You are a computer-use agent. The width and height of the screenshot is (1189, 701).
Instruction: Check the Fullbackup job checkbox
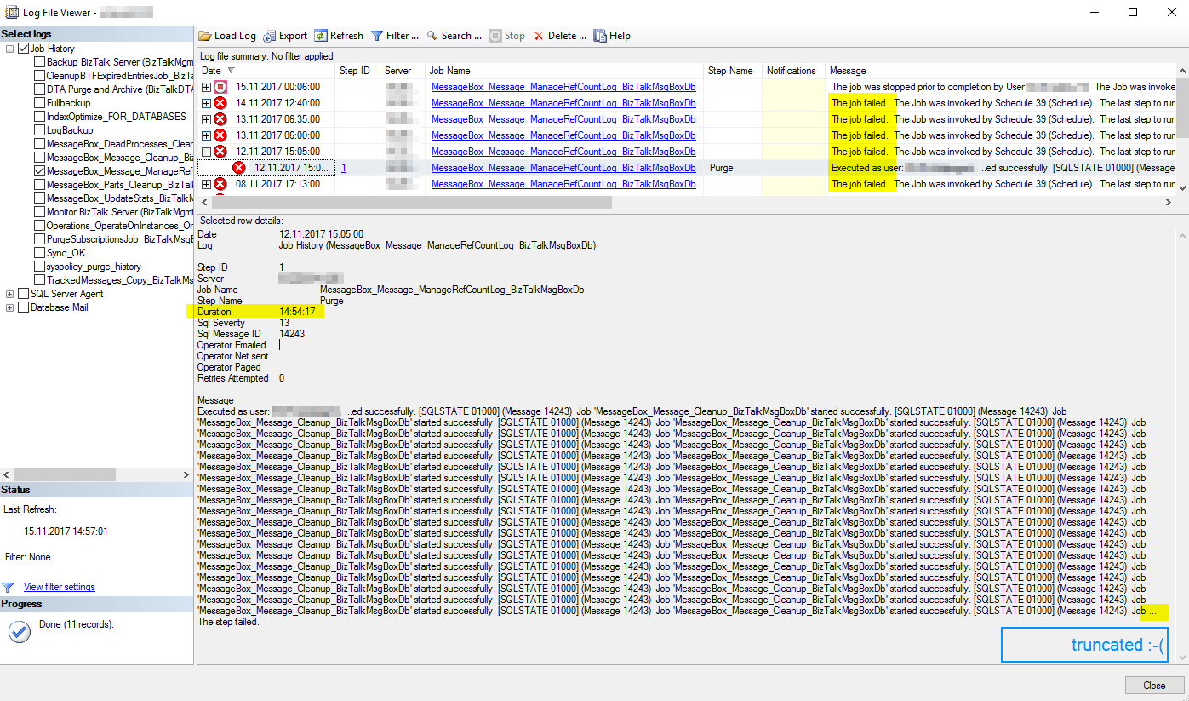pos(37,102)
